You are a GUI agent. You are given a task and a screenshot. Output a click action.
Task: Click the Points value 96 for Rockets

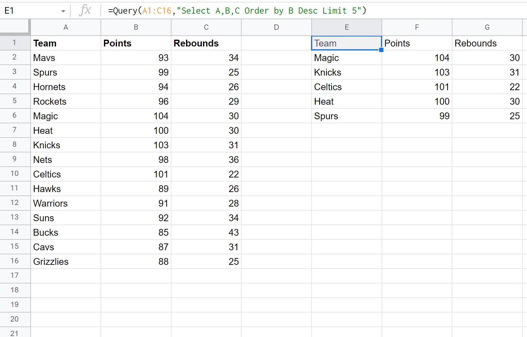coord(136,101)
